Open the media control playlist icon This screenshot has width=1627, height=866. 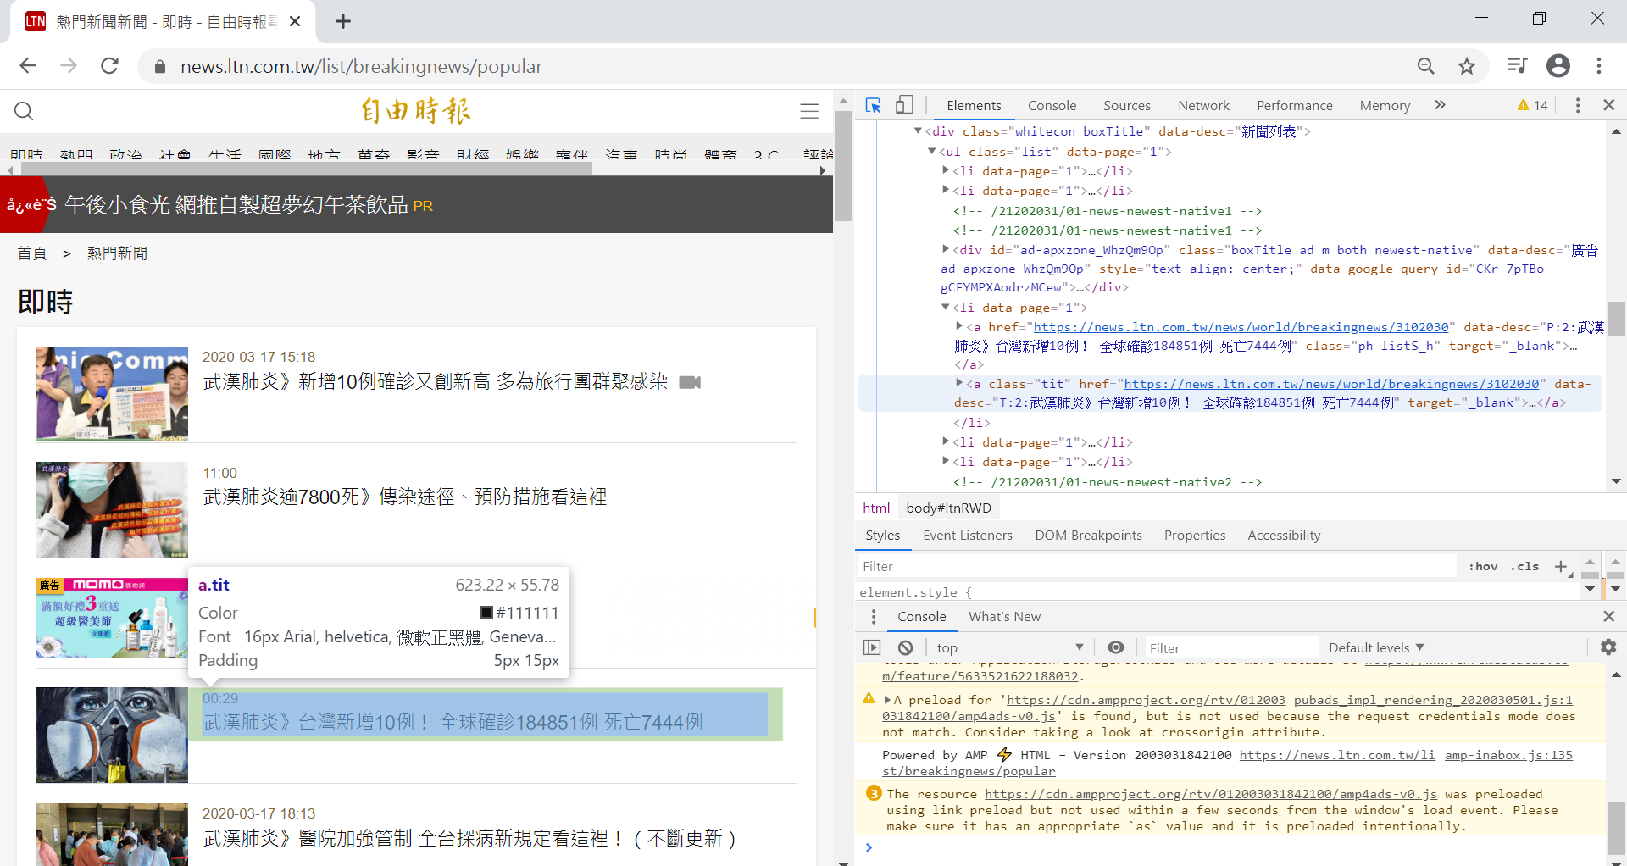pyautogui.click(x=1517, y=66)
